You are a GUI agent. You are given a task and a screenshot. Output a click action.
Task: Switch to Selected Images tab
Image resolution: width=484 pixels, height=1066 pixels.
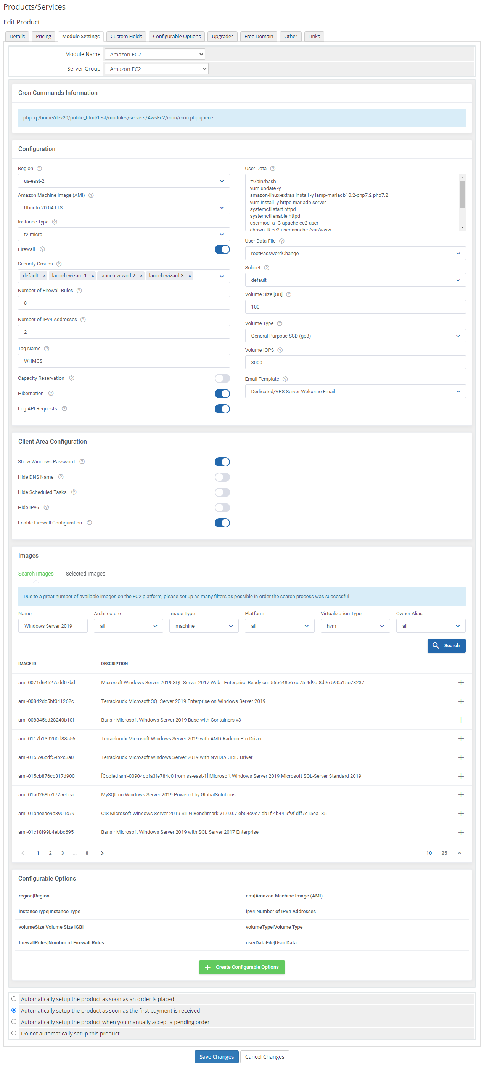click(x=85, y=574)
